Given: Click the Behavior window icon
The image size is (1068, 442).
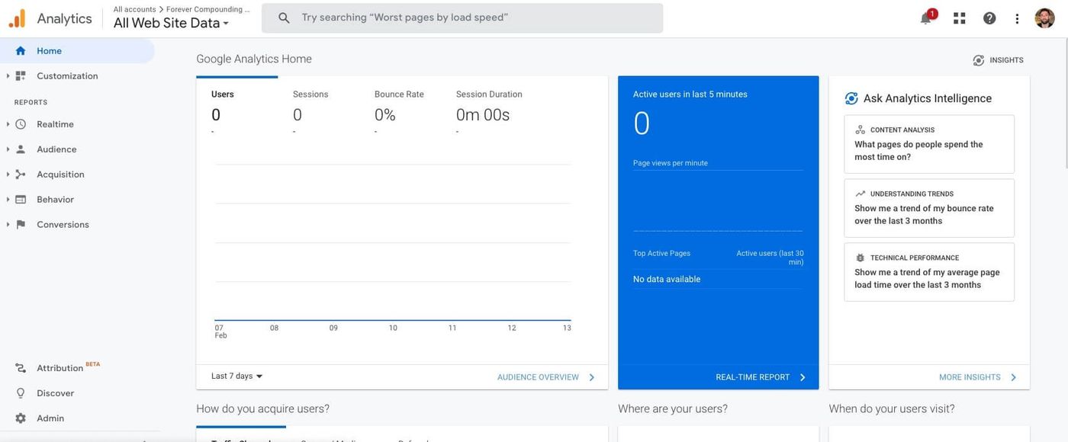Looking at the screenshot, I should [x=21, y=200].
